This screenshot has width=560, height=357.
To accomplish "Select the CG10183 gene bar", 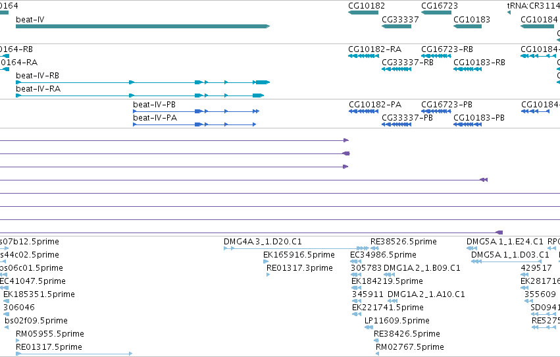I will (467, 26).
